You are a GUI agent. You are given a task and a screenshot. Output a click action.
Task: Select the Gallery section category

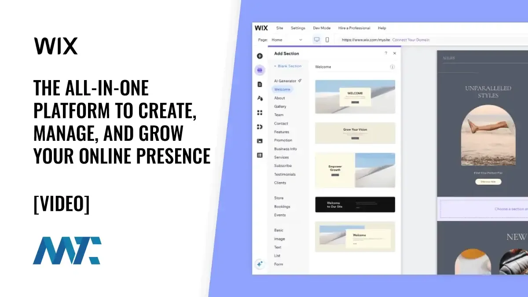pyautogui.click(x=280, y=106)
